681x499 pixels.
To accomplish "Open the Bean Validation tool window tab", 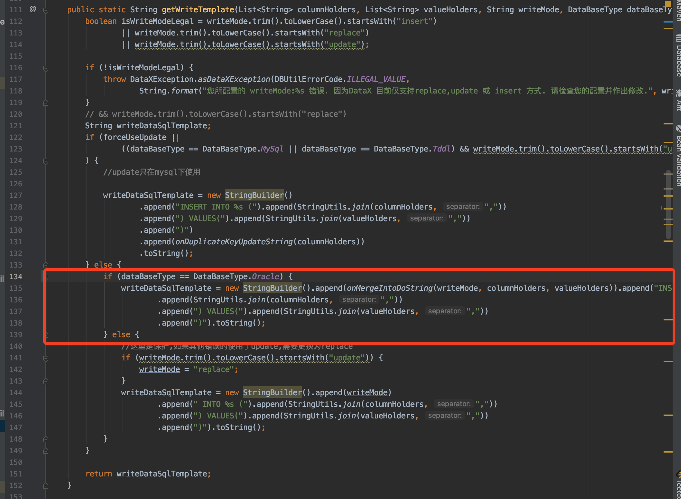I will (x=678, y=155).
